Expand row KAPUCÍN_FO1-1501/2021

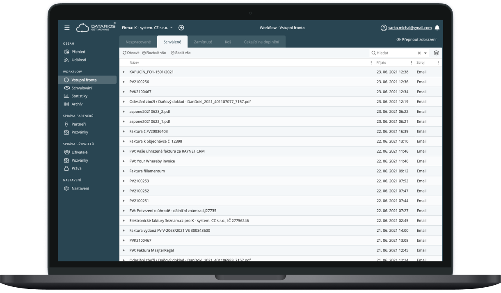tap(124, 72)
